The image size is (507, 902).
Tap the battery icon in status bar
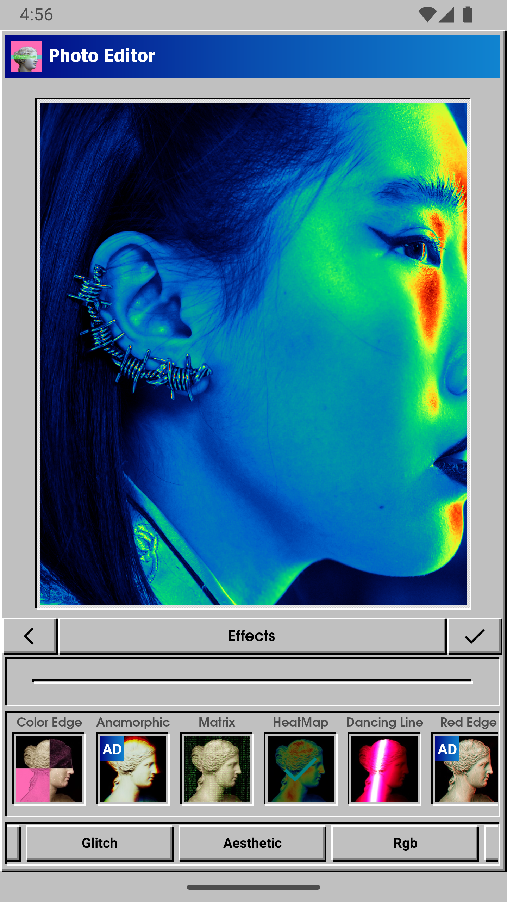click(x=468, y=15)
